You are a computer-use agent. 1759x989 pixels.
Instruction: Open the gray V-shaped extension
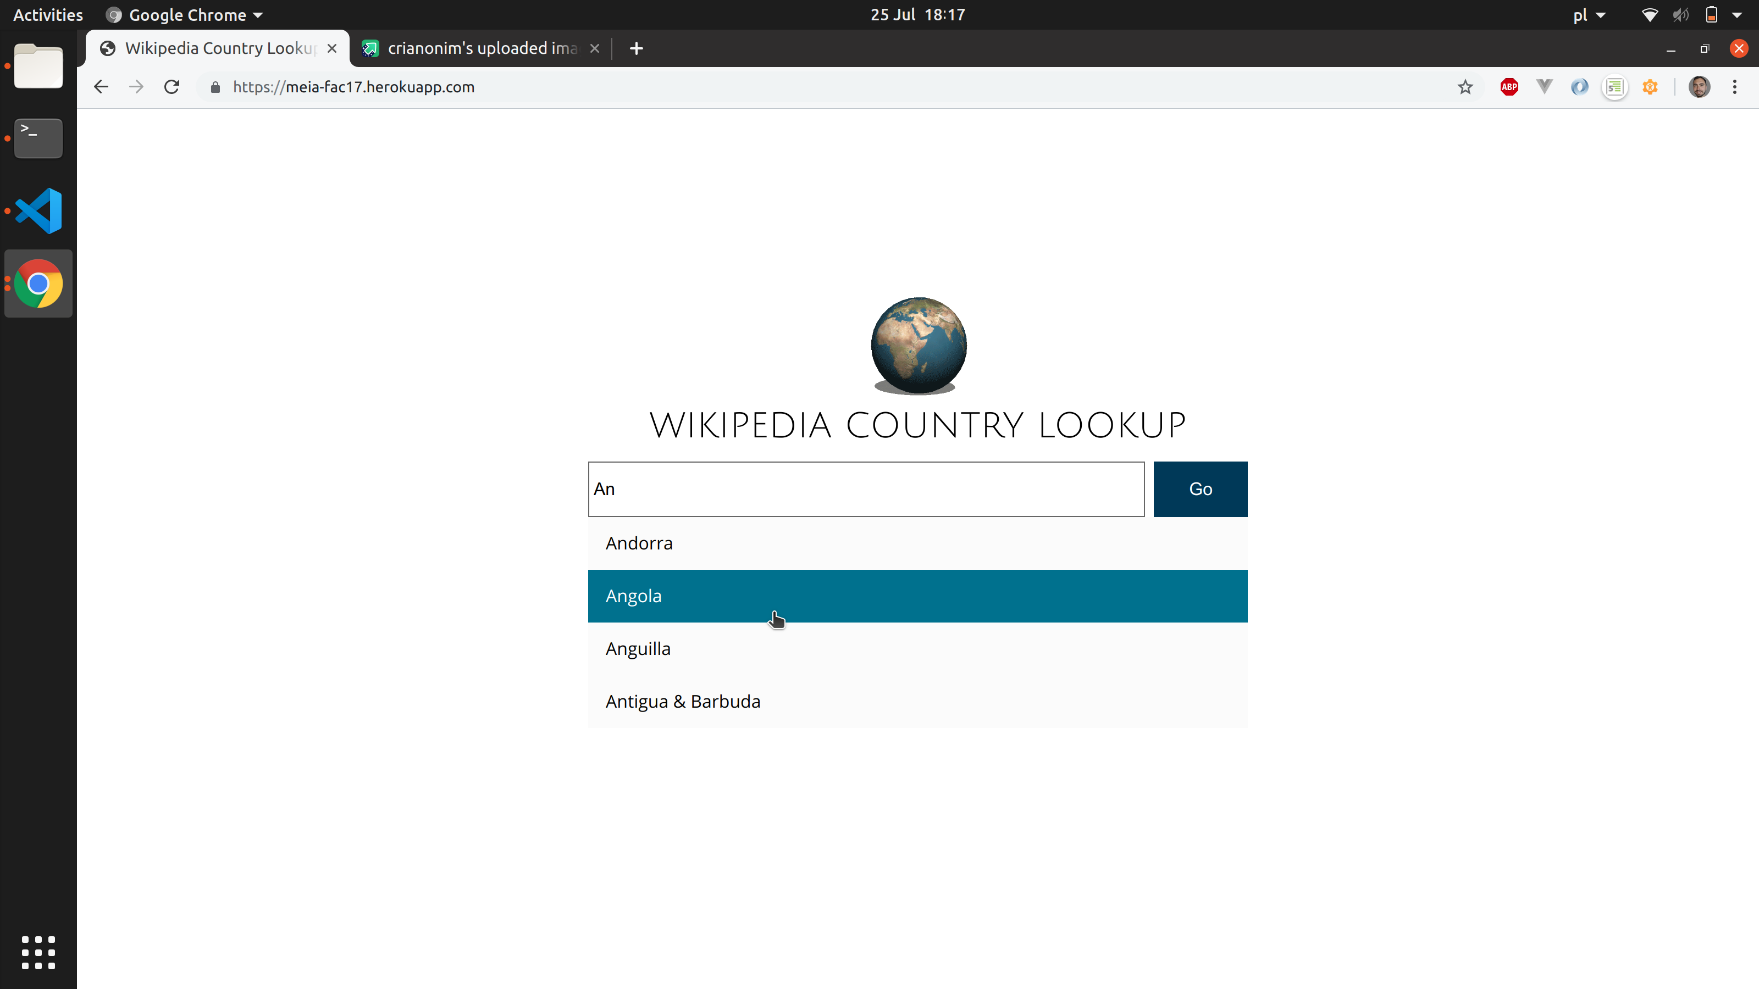tap(1544, 87)
